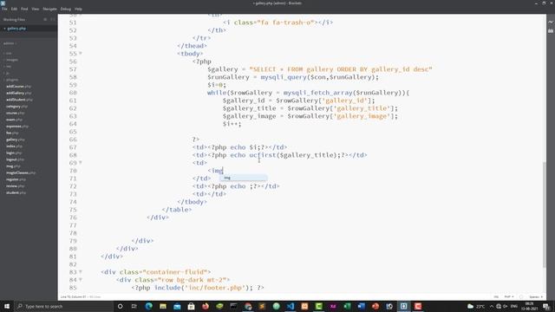Open the Mail app on the taskbar
Image resolution: width=555 pixels, height=312 pixels.
(177, 306)
